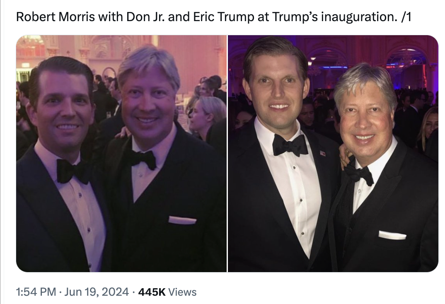This screenshot has height=304, width=445.
Task: Click the "445K" view count number
Action: tap(152, 292)
